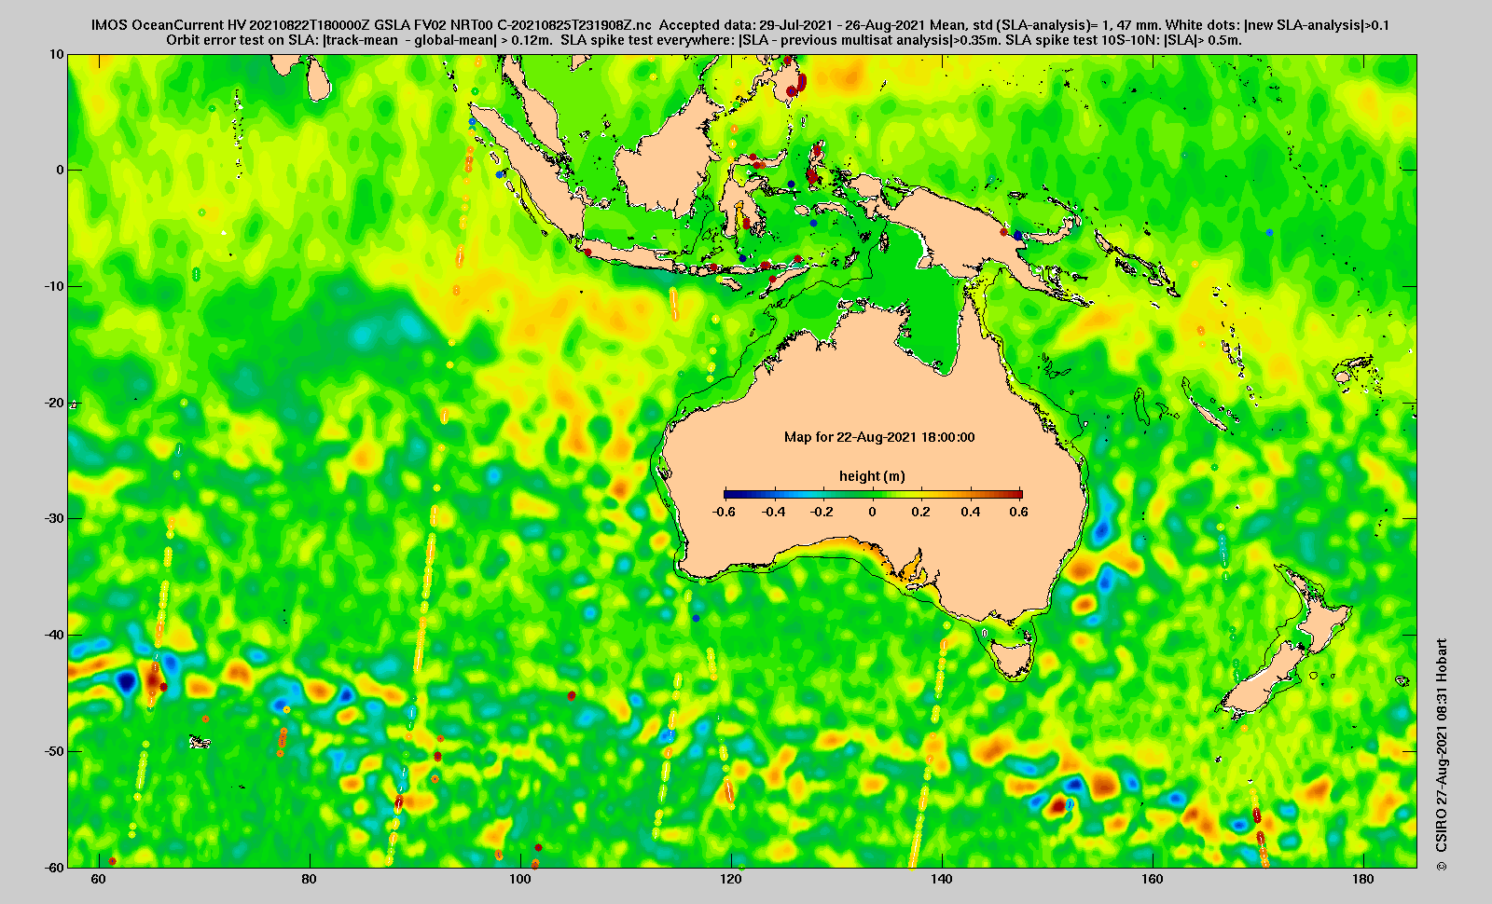
Task: Click the 'White dots: |new SLA-analysis|>0.1' note
Action: coord(1278,25)
